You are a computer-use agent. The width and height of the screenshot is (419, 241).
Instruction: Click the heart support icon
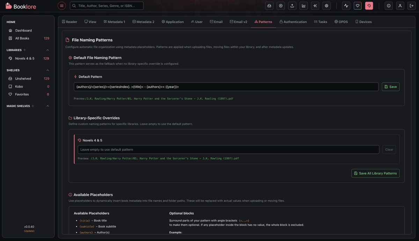[358, 6]
